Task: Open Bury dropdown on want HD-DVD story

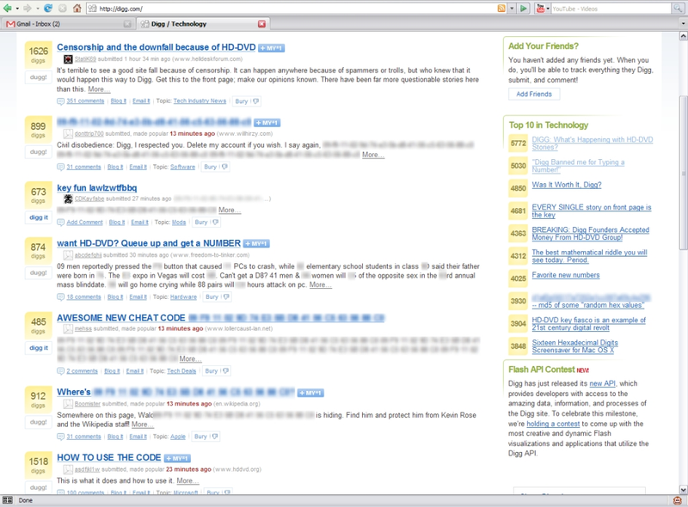Action: pyautogui.click(x=226, y=297)
